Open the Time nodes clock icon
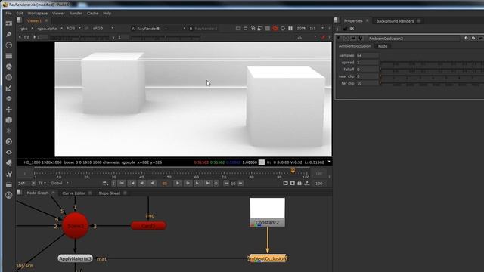 tap(9, 45)
